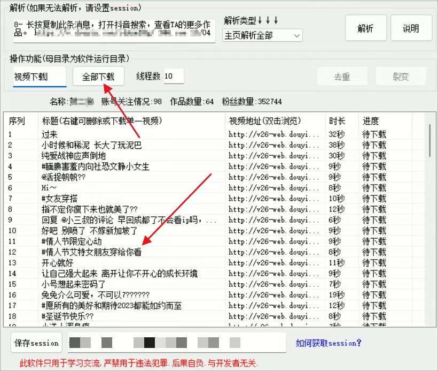Expand the 主页解析全部 parse type dropdown
438x371 pixels.
[x=262, y=36]
